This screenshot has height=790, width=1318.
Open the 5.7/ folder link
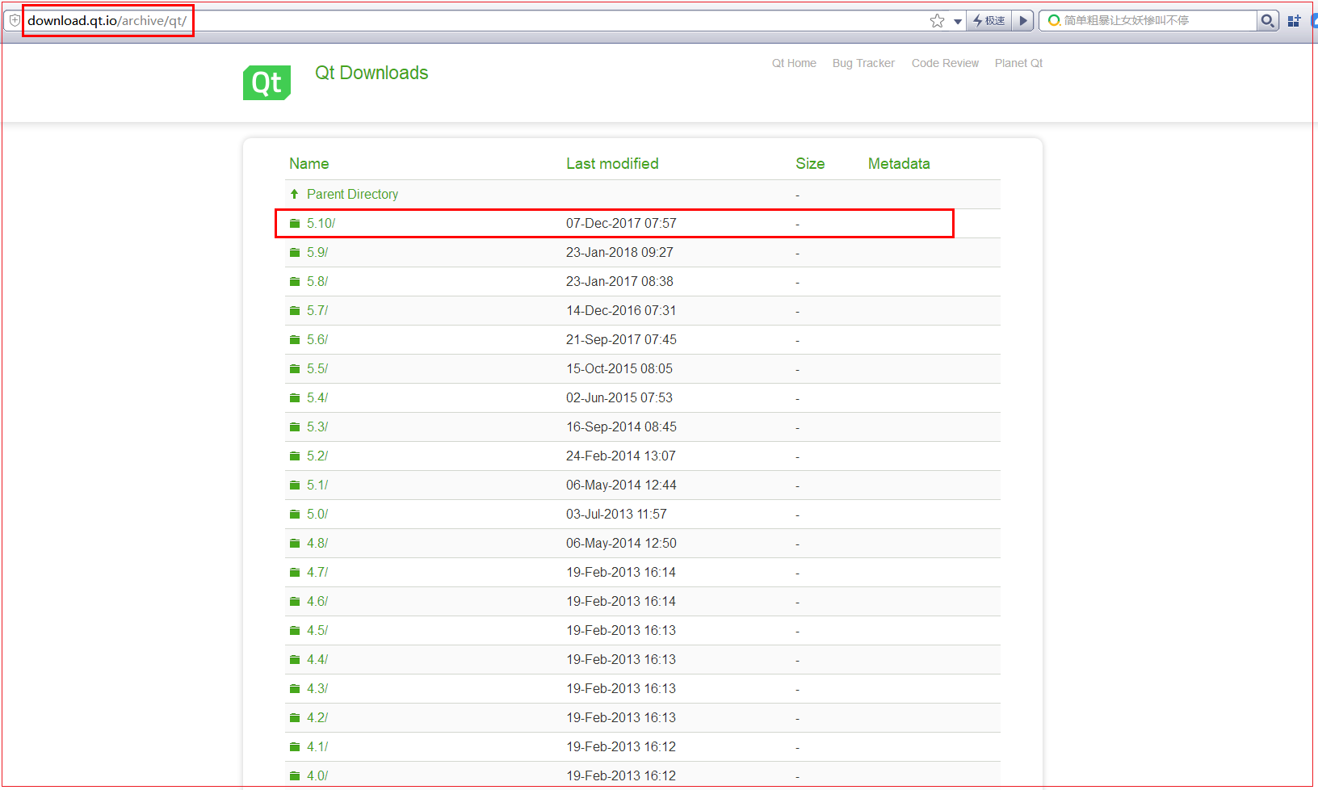click(x=317, y=311)
